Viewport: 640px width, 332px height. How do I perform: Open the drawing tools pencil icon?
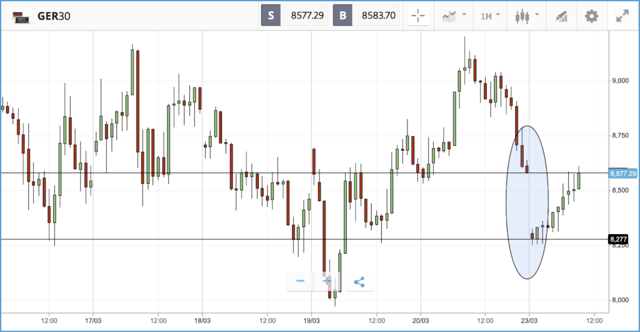[x=562, y=16]
